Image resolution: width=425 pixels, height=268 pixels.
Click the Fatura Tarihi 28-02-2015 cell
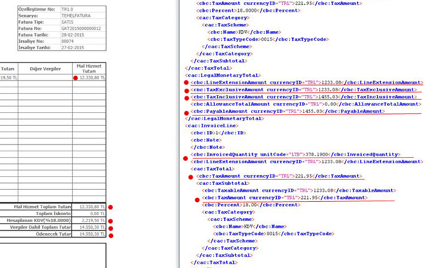[84, 34]
